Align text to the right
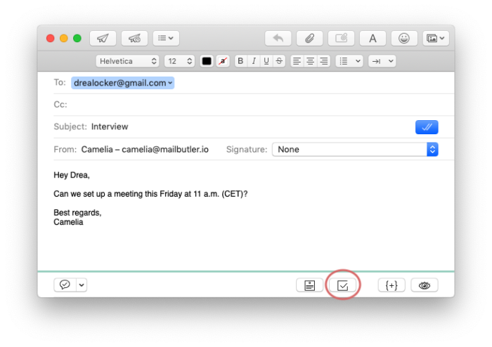The height and width of the screenshot is (347, 492). point(324,61)
